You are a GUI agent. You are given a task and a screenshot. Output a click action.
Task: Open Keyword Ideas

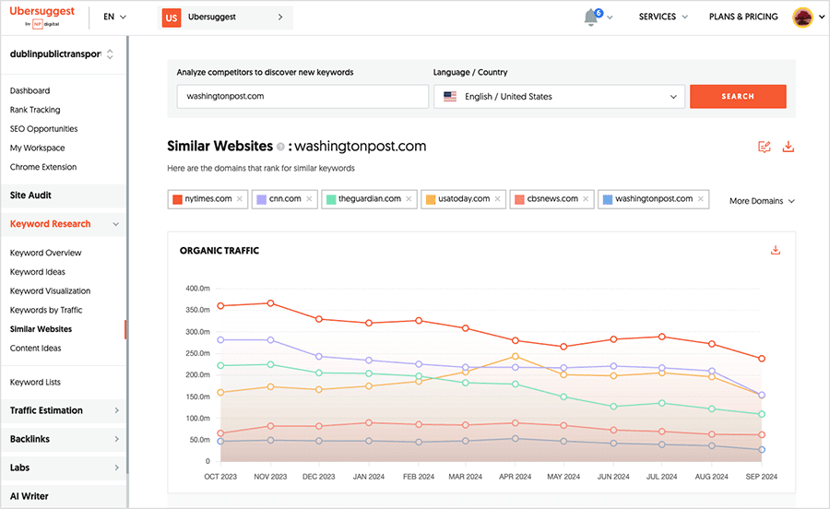[x=37, y=272]
